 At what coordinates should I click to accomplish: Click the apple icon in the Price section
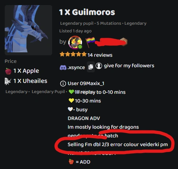coord(8,71)
